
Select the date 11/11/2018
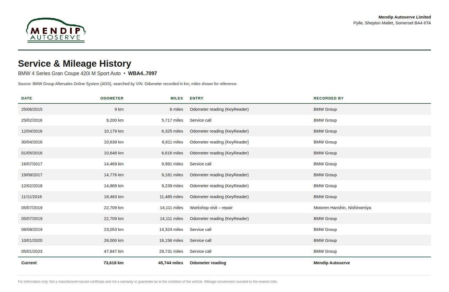(31, 197)
